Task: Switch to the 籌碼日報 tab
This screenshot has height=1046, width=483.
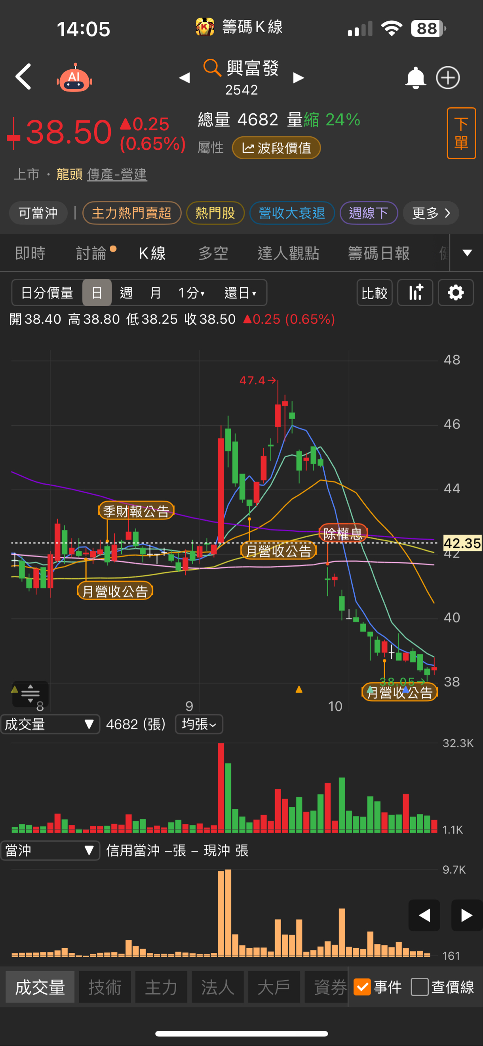Action: pos(379,254)
